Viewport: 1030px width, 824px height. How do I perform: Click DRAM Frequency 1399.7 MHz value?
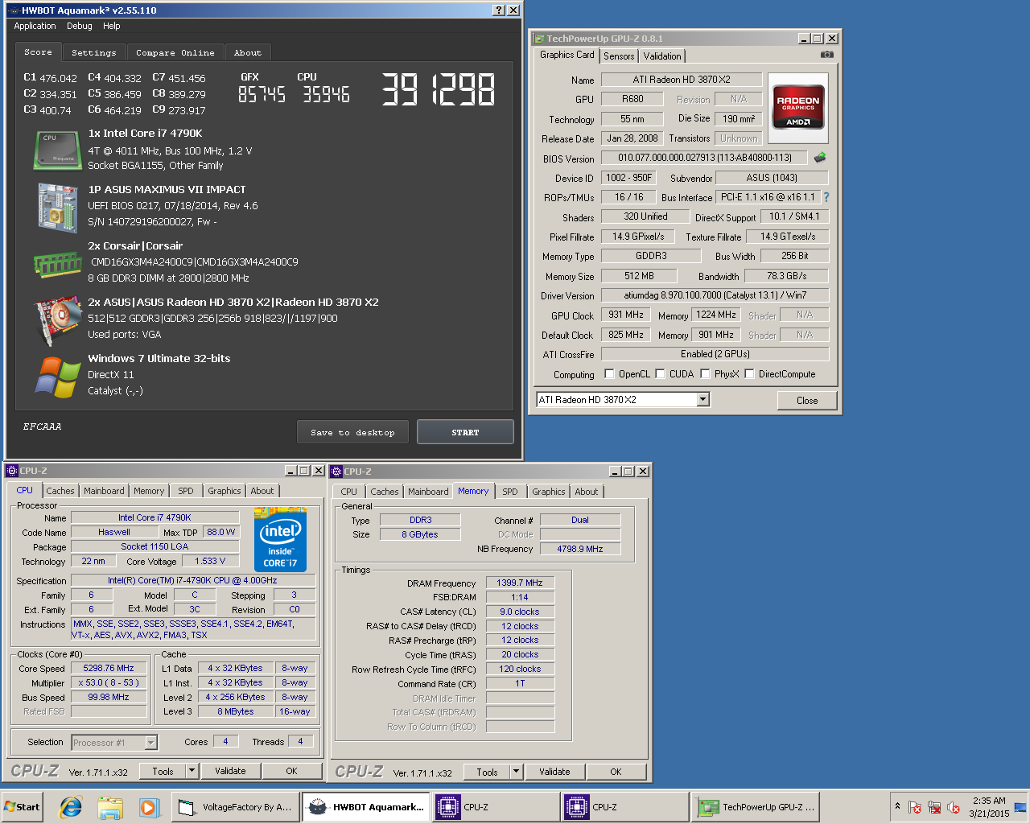pyautogui.click(x=520, y=583)
